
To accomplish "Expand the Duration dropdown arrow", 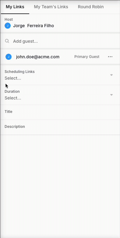I will [111, 95].
